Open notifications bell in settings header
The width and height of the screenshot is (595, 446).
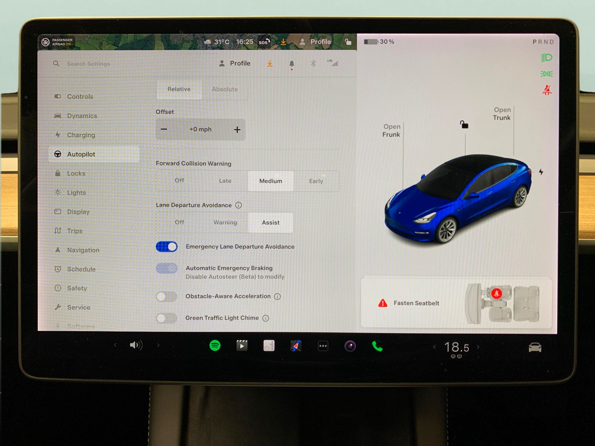pos(292,64)
